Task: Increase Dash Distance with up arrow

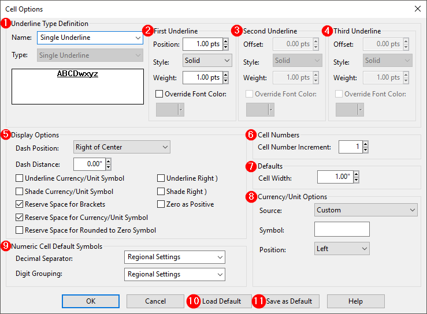Action: (x=108, y=161)
